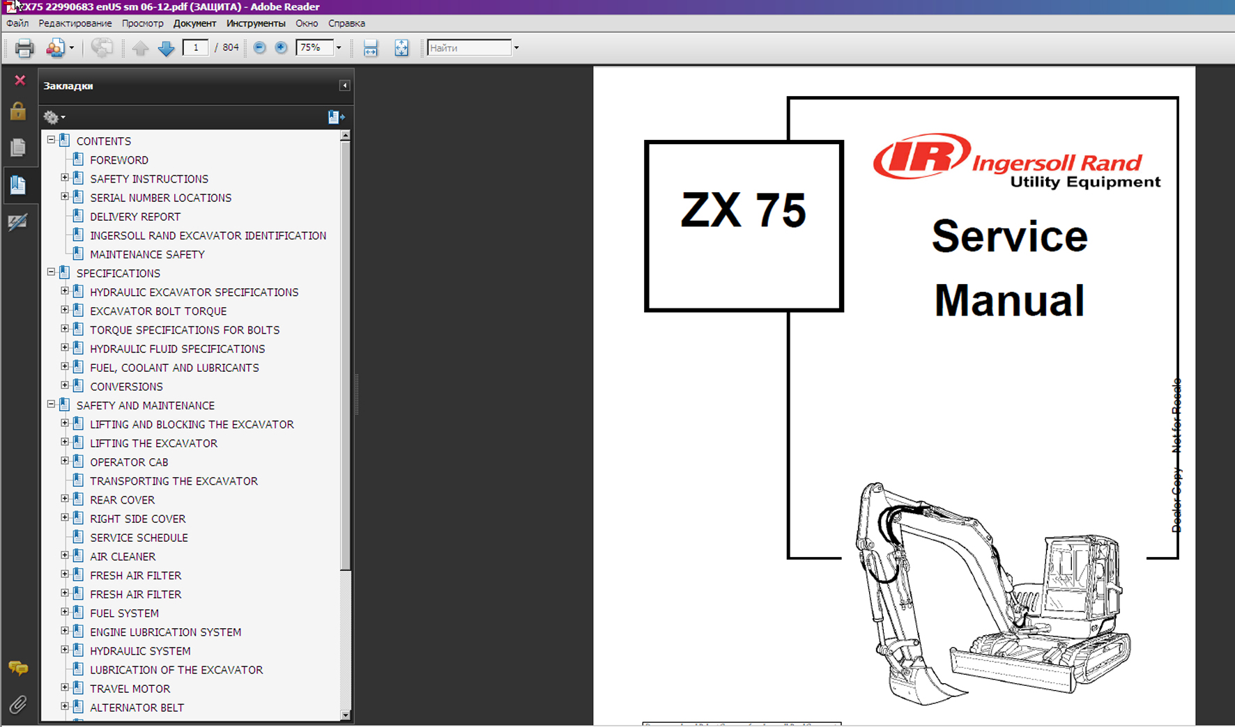Click the Найти search field
Viewport: 1235px width, 727px height.
click(x=469, y=48)
